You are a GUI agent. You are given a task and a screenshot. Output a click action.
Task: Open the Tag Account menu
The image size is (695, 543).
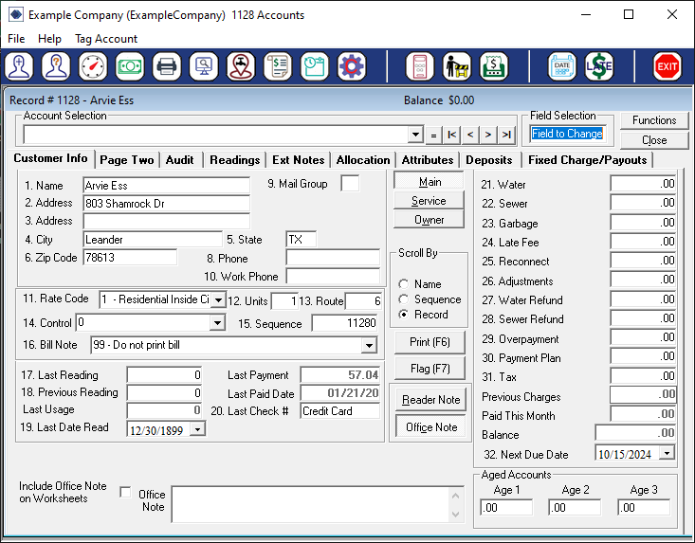pos(106,39)
